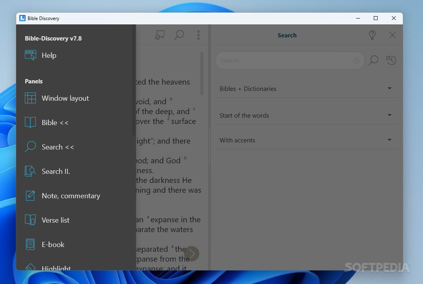Screen dimensions: 423x284
Task: Click the Bible text vertical scrollbar
Action: pyautogui.click(x=202, y=74)
